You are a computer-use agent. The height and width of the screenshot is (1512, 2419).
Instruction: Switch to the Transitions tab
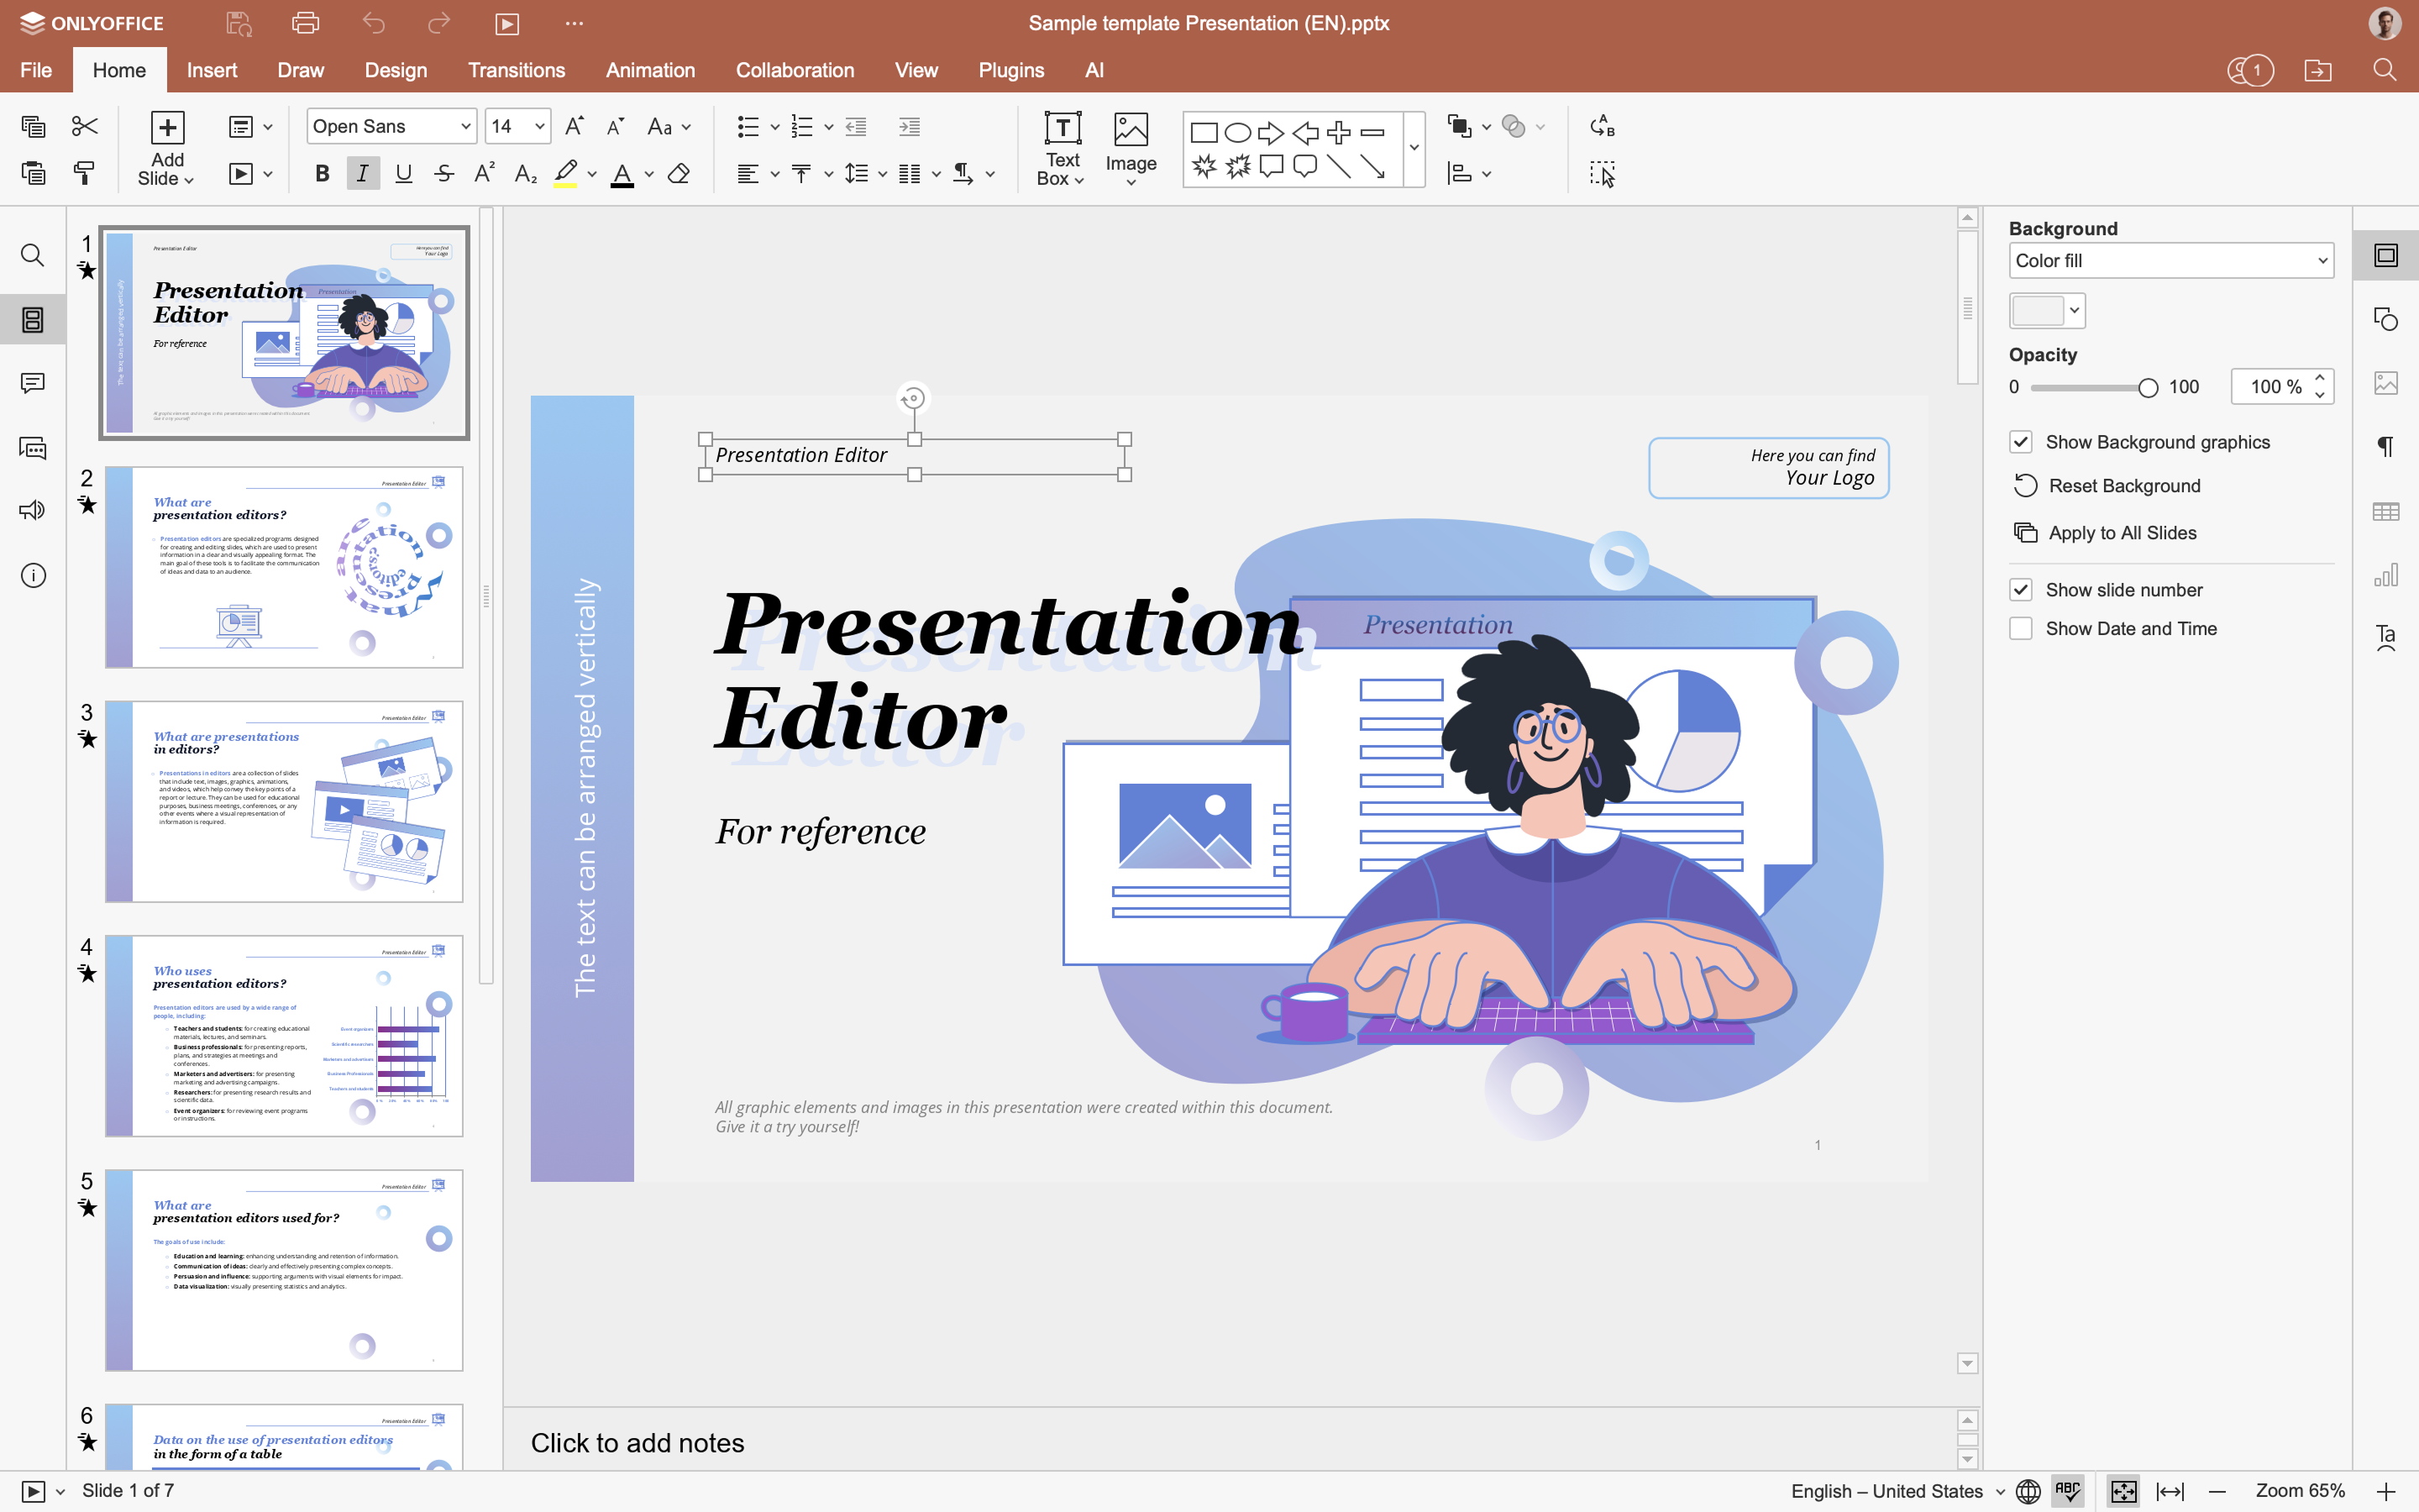516,70
